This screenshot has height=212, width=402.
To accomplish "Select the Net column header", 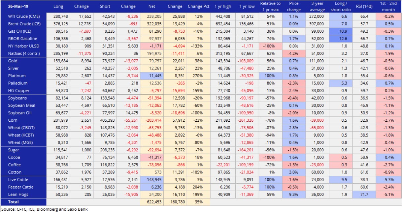I will coord(151,6).
